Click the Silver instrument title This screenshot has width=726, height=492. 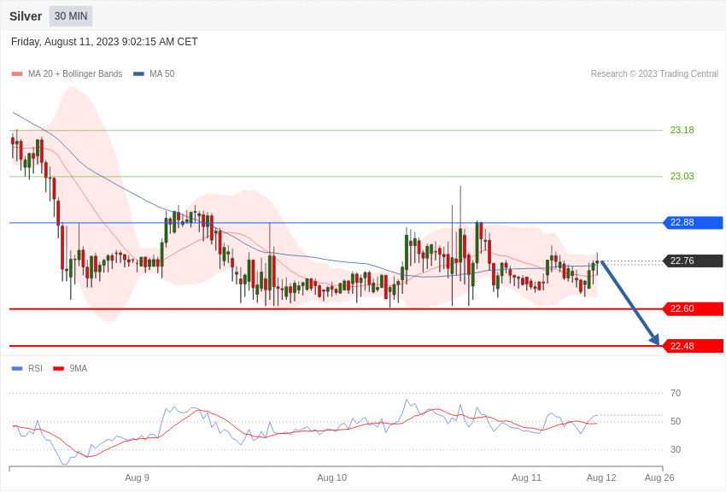[26, 16]
